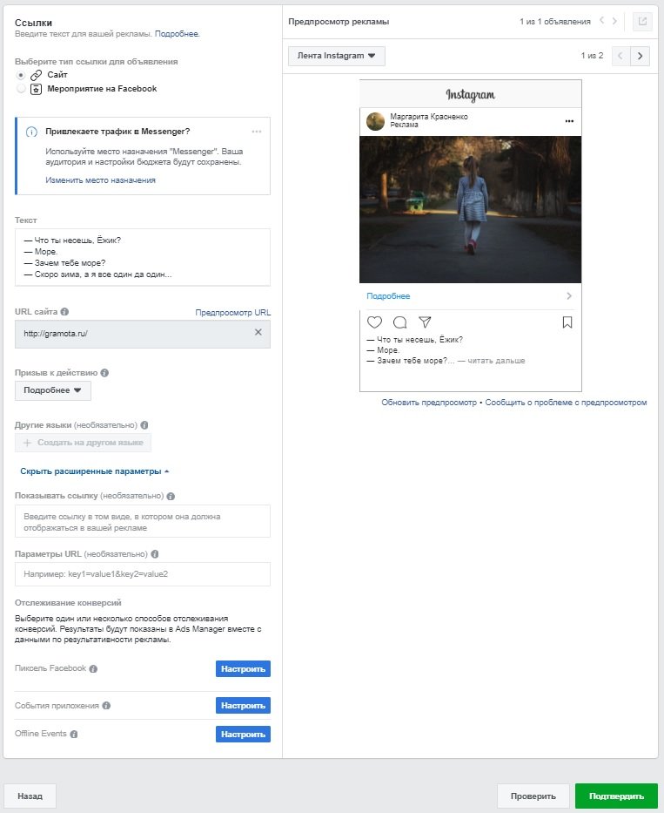The height and width of the screenshot is (813, 664).
Task: Click the Параметры URL input field
Action: [143, 574]
